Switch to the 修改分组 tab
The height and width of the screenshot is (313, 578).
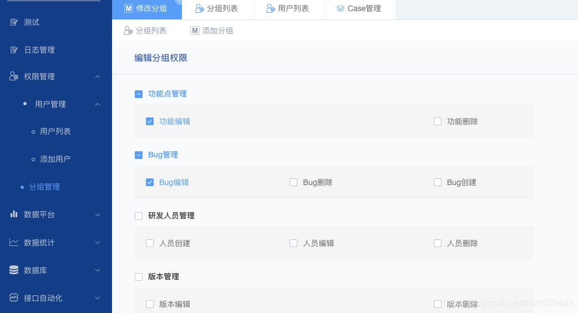146,9
